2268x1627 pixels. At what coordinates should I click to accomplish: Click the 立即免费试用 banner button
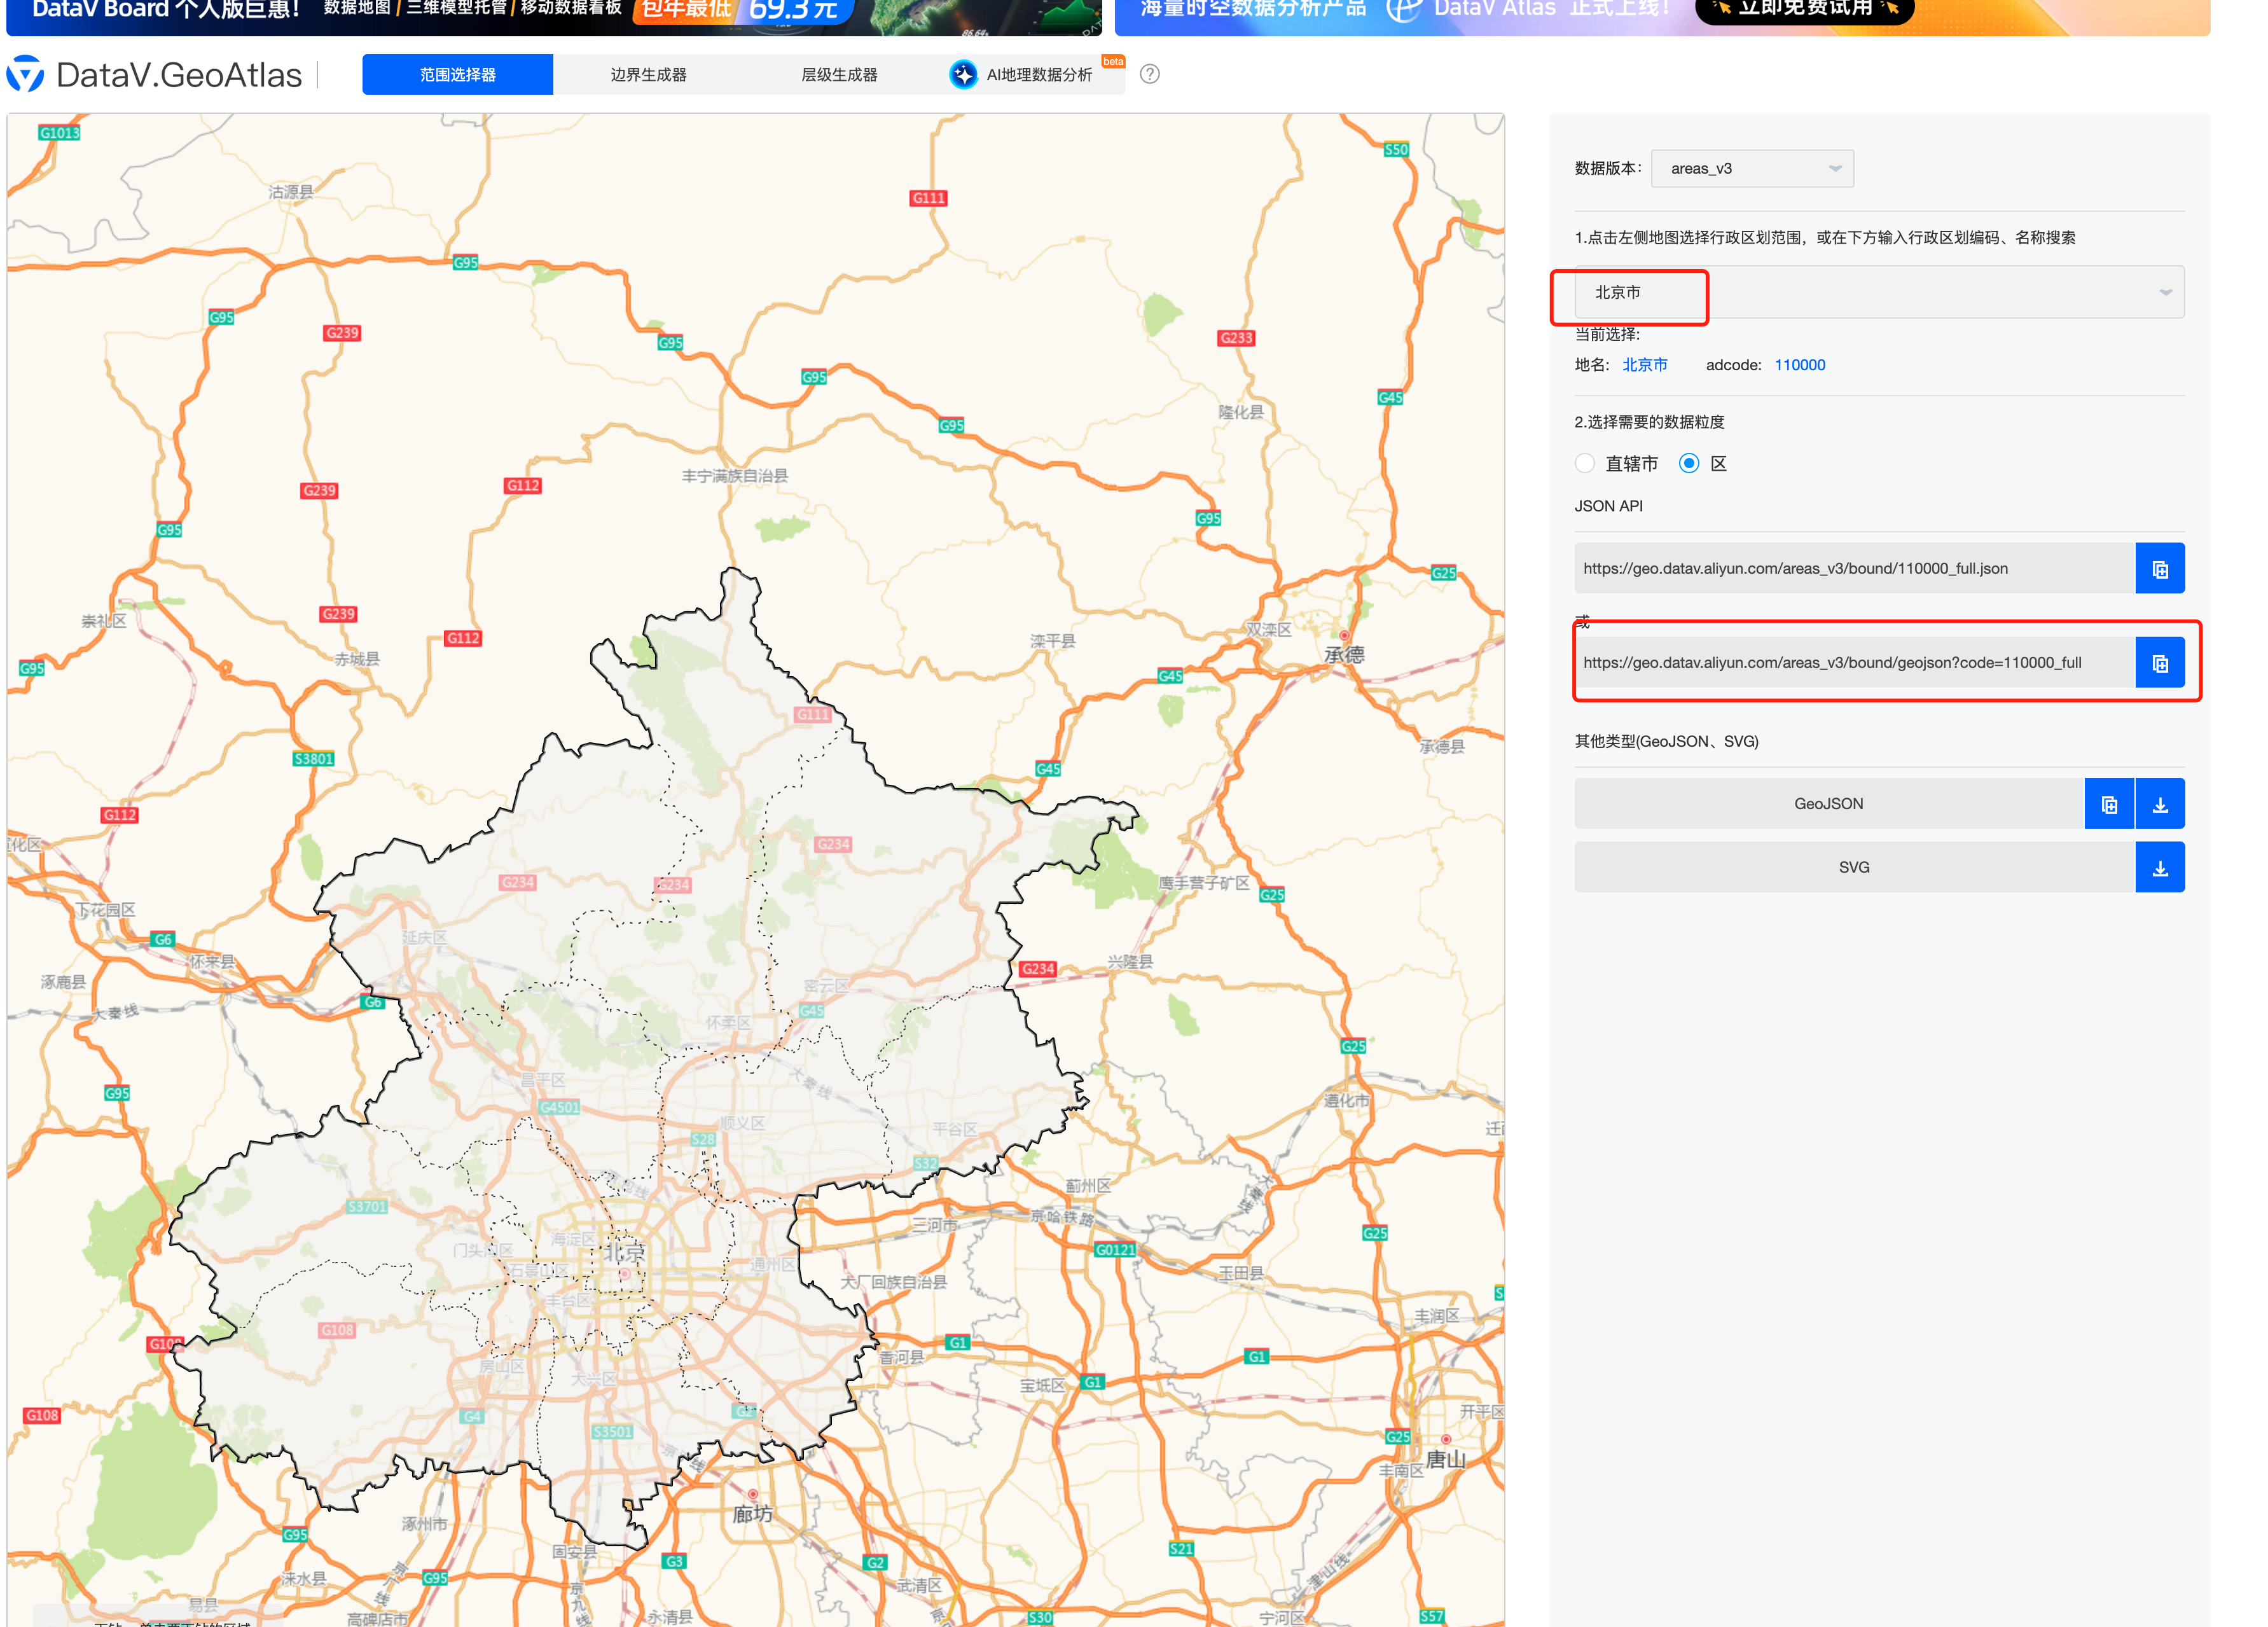tap(1805, 10)
